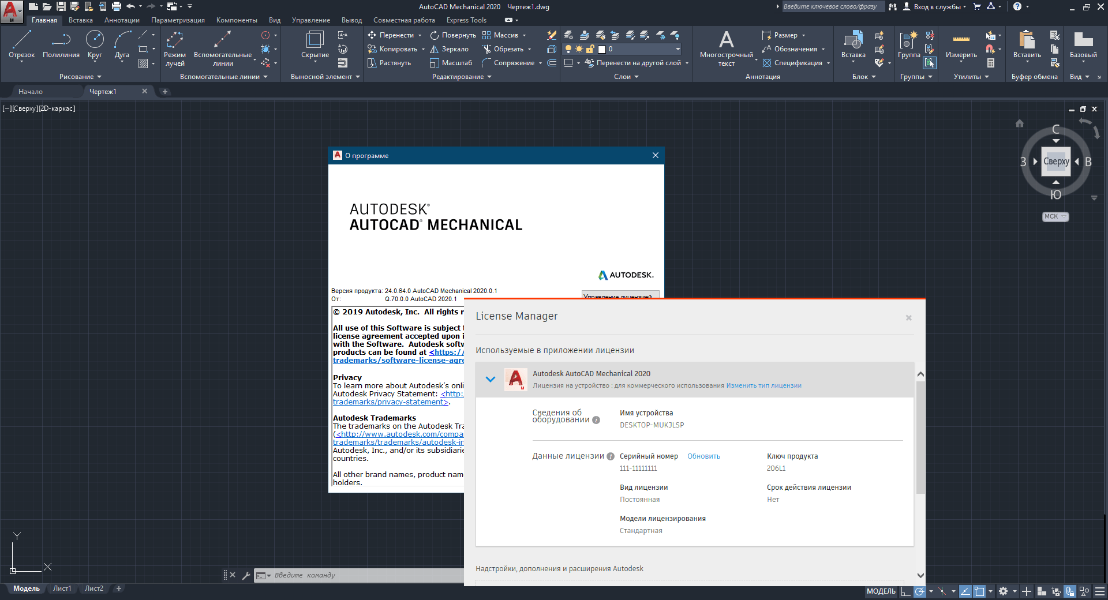
Task: Switch to the Начало document tab
Action: coord(31,92)
